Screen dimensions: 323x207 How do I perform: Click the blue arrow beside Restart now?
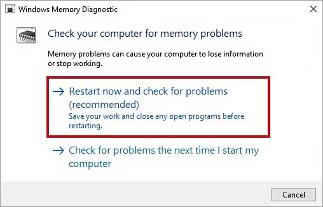(59, 92)
